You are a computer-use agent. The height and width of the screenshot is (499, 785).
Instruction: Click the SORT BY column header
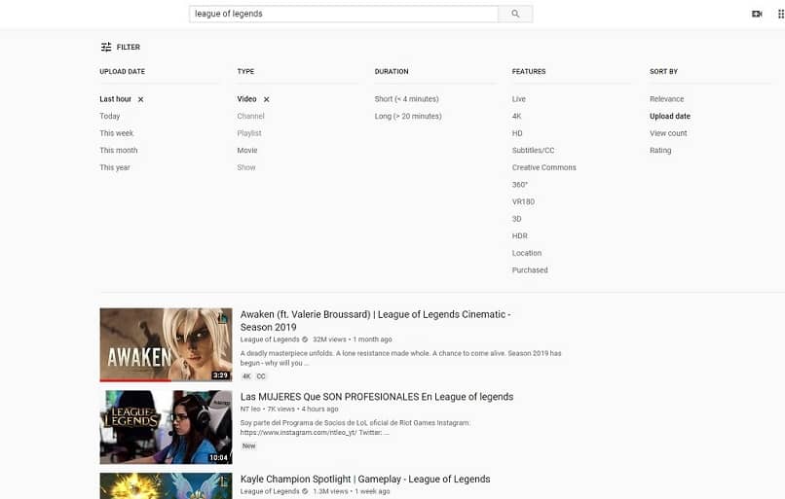click(663, 72)
